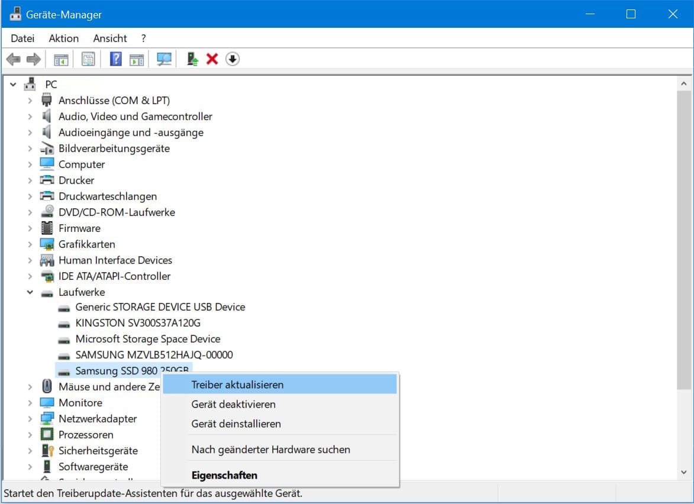This screenshot has height=504, width=694.
Task: Click the scrollbar down arrow
Action: point(685,473)
